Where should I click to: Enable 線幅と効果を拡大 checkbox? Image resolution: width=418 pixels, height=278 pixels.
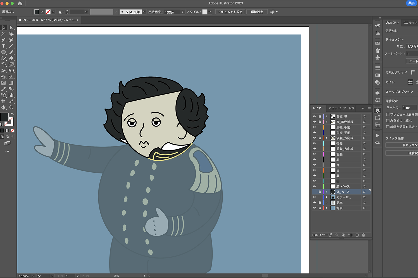click(x=388, y=126)
